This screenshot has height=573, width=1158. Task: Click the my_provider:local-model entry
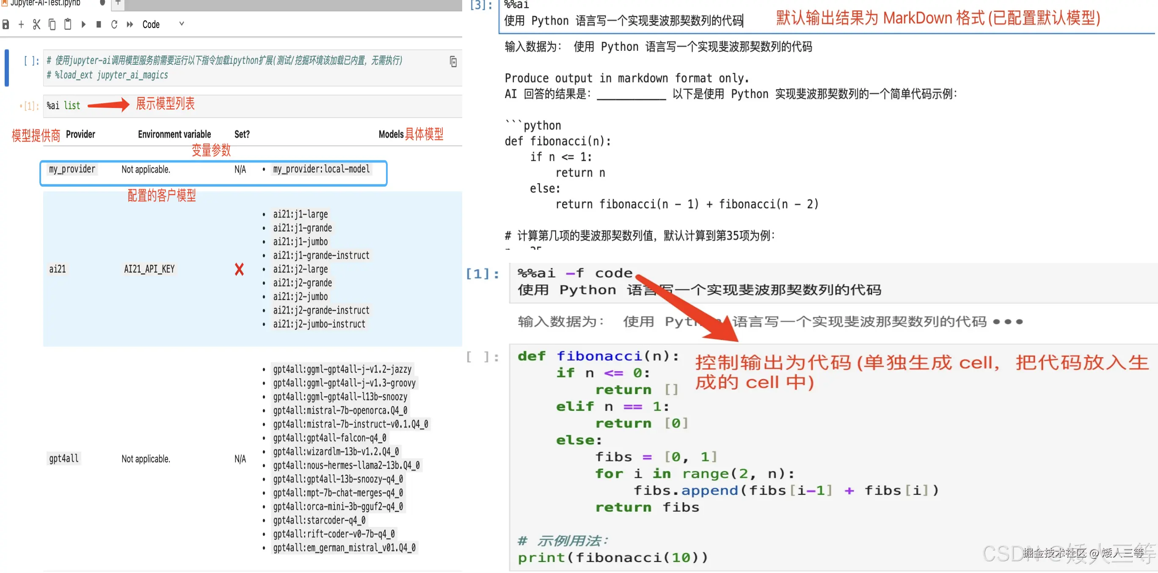coord(321,169)
